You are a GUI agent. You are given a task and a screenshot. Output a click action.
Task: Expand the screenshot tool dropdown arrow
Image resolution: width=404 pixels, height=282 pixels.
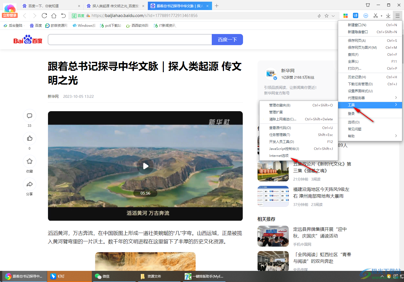pyautogui.click(x=381, y=16)
